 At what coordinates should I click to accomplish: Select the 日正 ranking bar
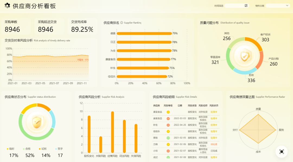tap(144, 42)
